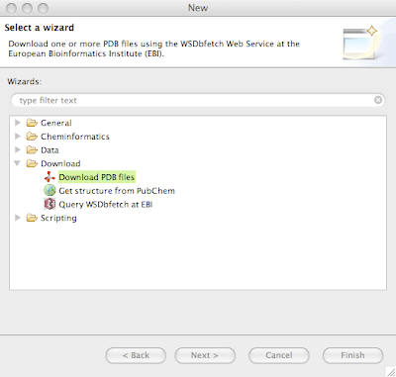Click the Download PDB files molecule icon
This screenshot has width=396, height=377.
point(49,177)
